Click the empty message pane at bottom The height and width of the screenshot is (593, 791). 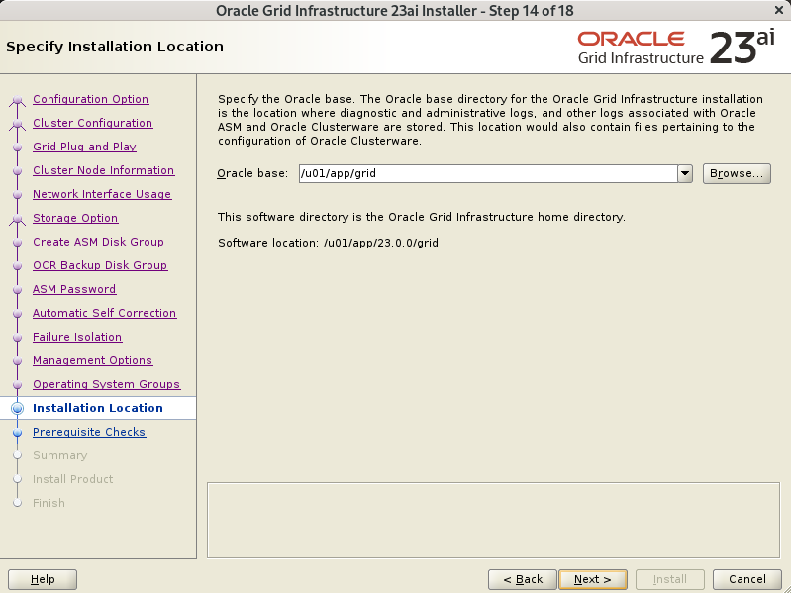tap(493, 521)
